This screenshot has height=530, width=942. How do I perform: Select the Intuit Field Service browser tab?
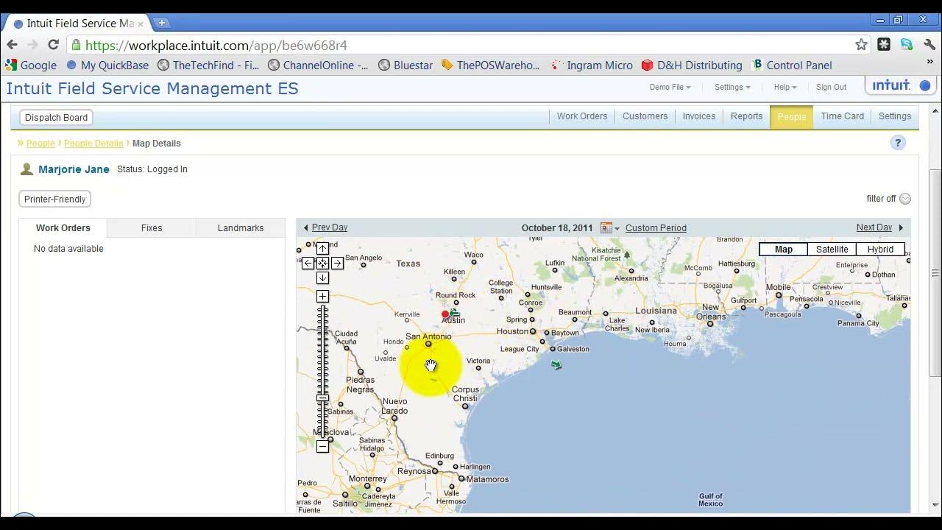point(79,23)
